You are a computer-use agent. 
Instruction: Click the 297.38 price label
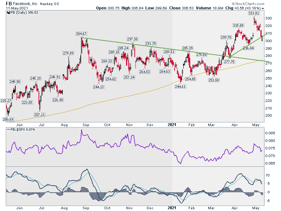tap(132, 39)
